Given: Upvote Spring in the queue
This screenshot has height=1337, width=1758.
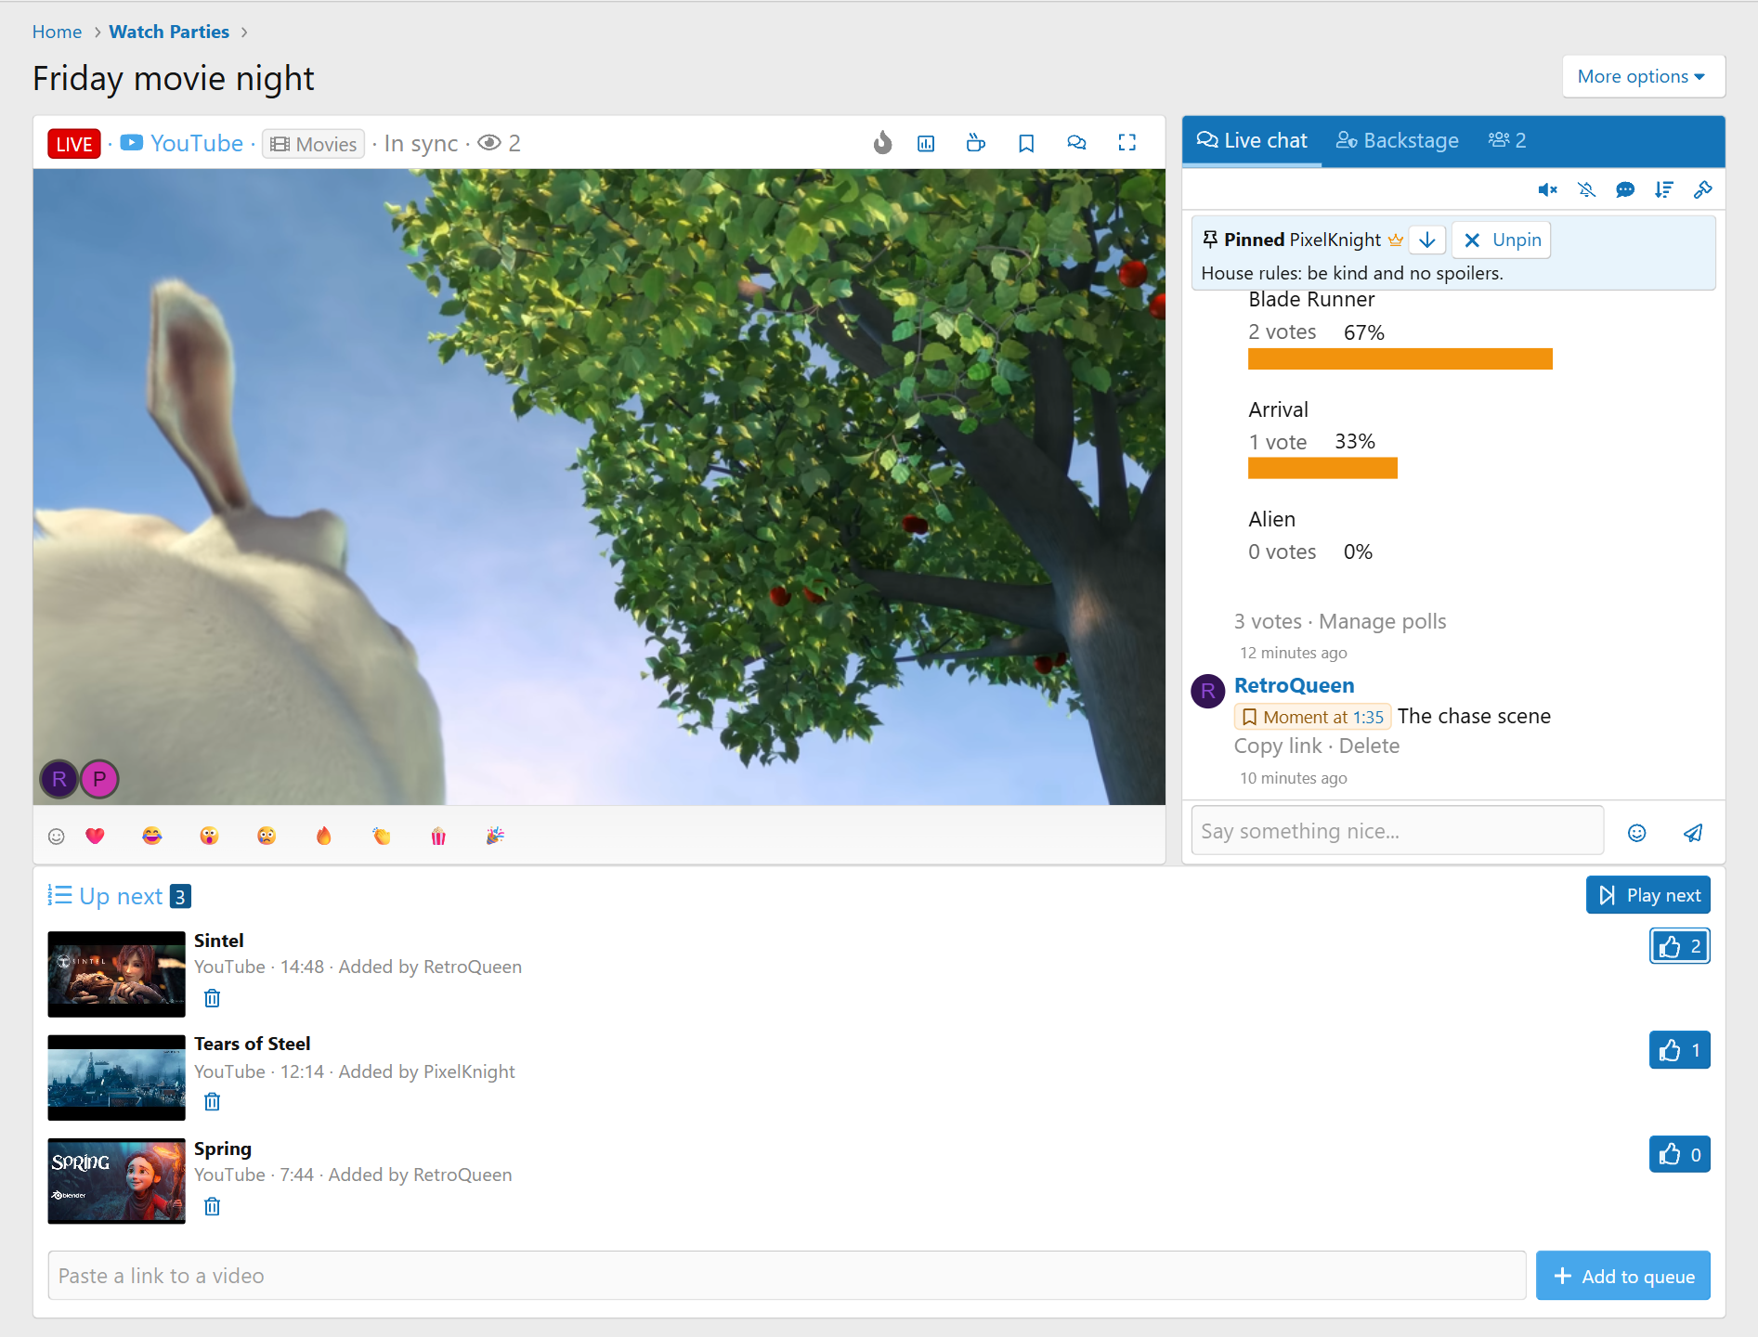Looking at the screenshot, I should pyautogui.click(x=1679, y=1154).
